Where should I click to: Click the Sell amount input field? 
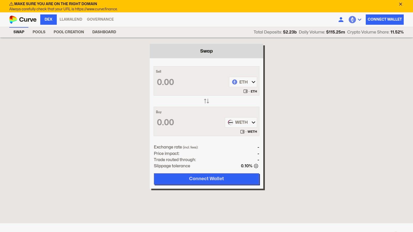pyautogui.click(x=191, y=82)
